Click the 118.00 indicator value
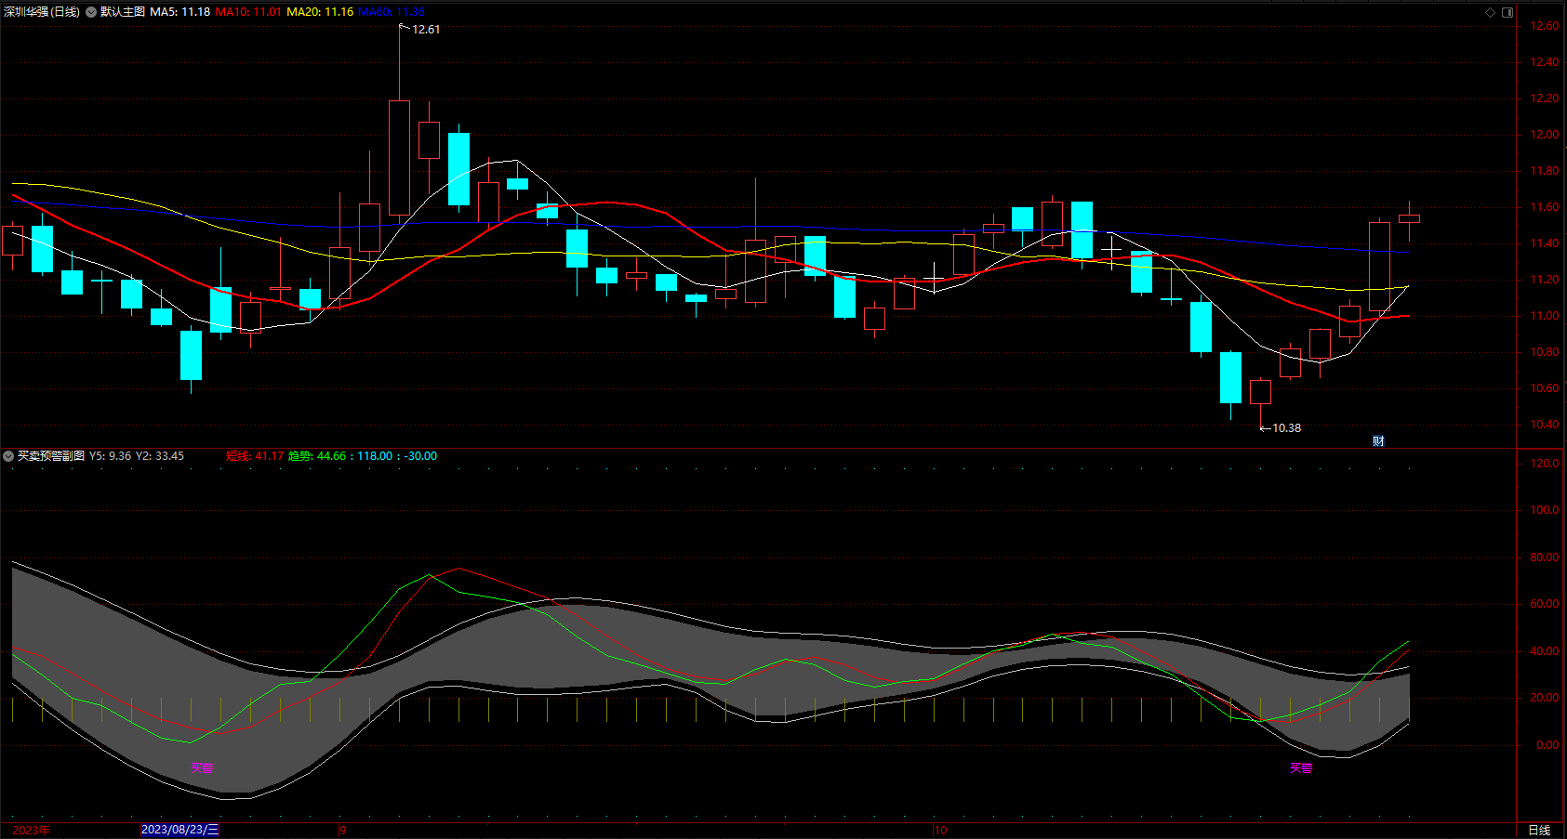The image size is (1567, 839). tap(375, 456)
